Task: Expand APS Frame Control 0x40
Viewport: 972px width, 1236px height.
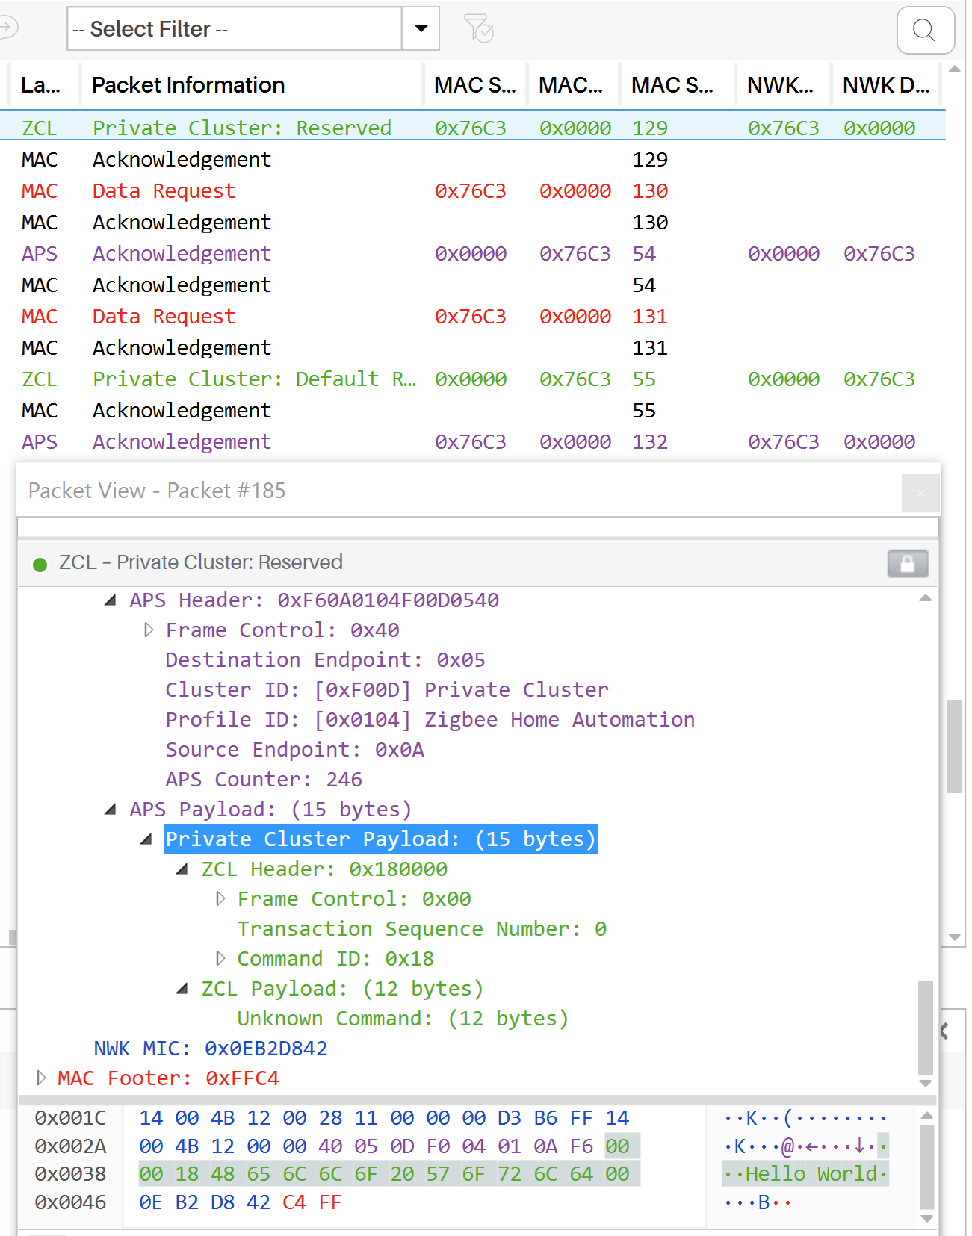Action: [148, 630]
